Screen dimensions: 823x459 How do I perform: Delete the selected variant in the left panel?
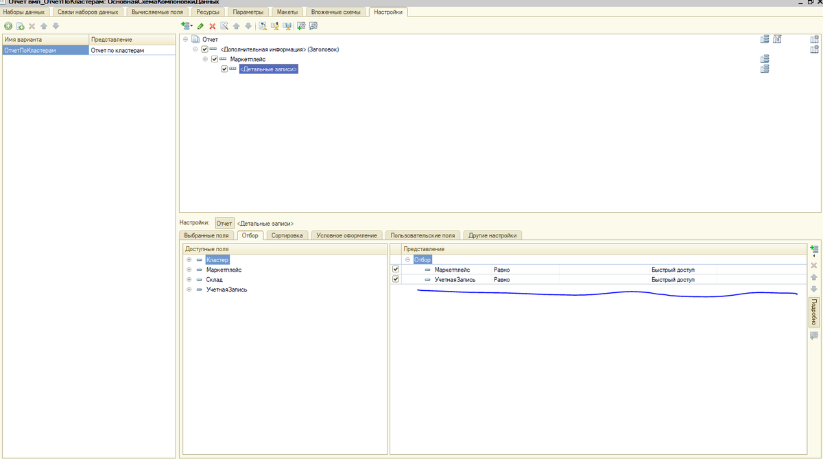[32, 26]
